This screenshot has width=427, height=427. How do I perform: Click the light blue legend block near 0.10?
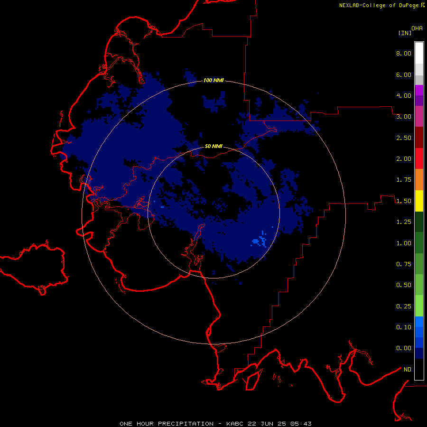(x=419, y=322)
